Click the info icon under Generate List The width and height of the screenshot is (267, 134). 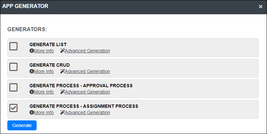click(x=32, y=51)
